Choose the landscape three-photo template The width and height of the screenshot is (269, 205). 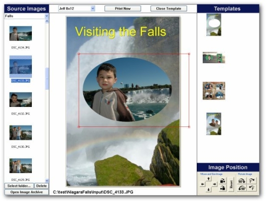click(214, 58)
